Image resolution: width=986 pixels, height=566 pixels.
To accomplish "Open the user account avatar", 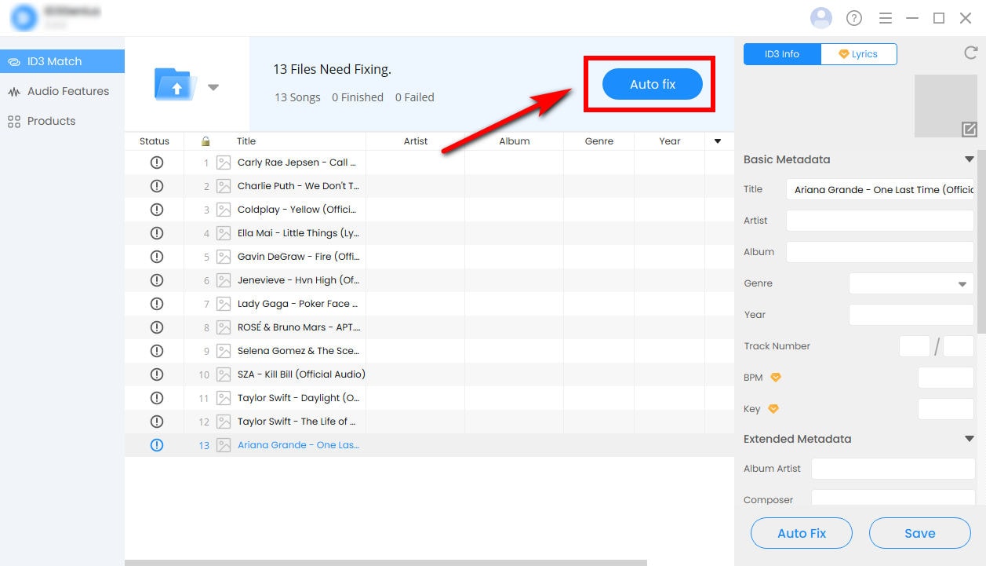I will (x=820, y=18).
